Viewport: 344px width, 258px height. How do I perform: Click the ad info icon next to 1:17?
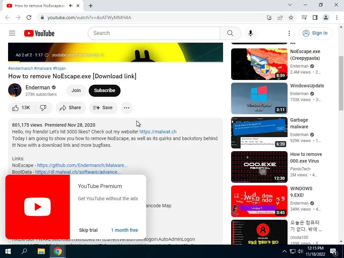46,55
